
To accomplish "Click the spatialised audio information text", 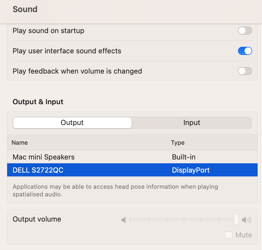I will pyautogui.click(x=115, y=191).
